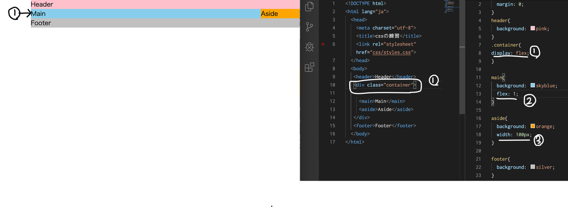
Task: Click the pink color swatch in header rule
Action: [x=532, y=29]
